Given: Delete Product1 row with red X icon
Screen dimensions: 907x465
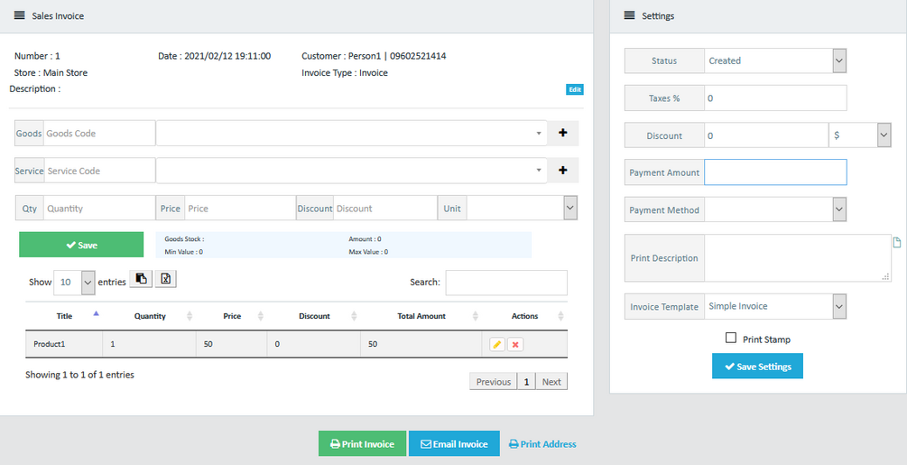Looking at the screenshot, I should coord(515,344).
